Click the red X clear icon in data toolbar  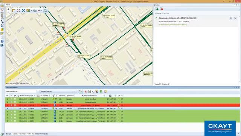click(85, 91)
